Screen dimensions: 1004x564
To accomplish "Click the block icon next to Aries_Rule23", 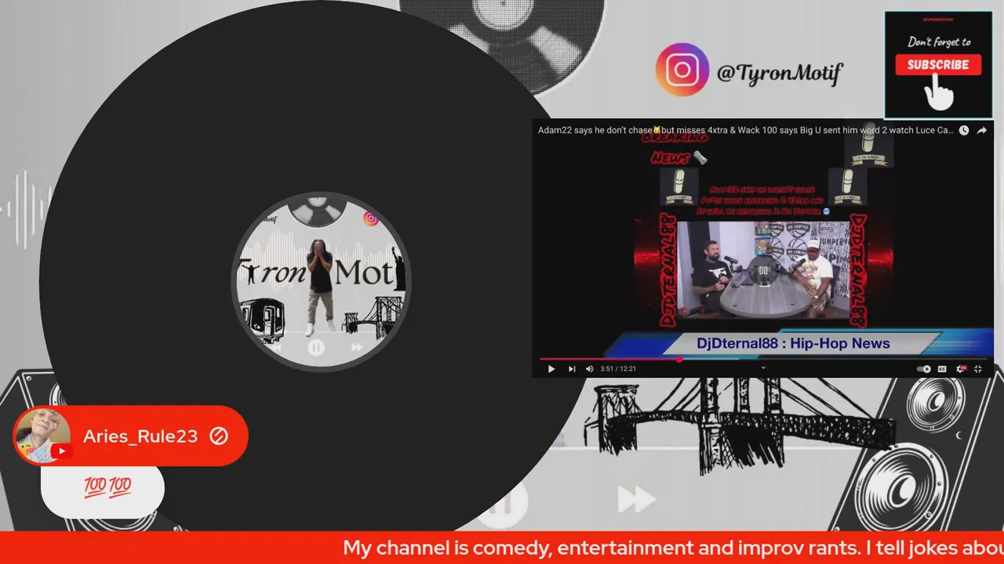I will coord(219,436).
